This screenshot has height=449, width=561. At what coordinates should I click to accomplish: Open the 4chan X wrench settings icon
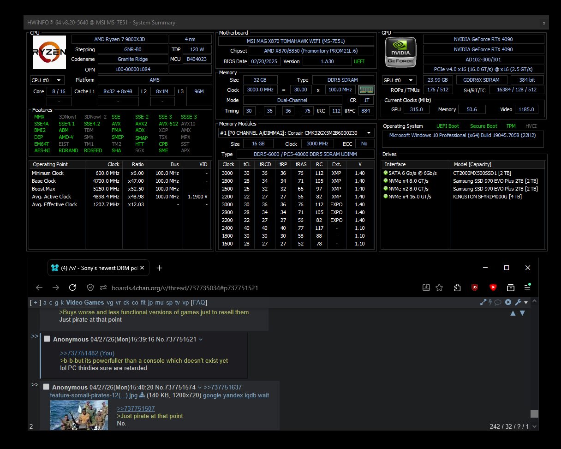click(x=518, y=303)
